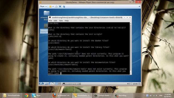Click the Unity mode icon in VMware toolbar
This screenshot has height=98, width=174.
point(64,7)
